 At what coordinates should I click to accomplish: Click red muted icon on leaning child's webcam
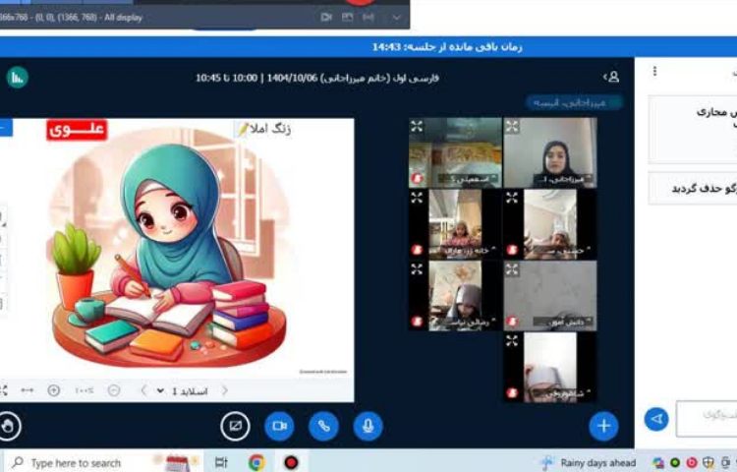click(x=512, y=250)
